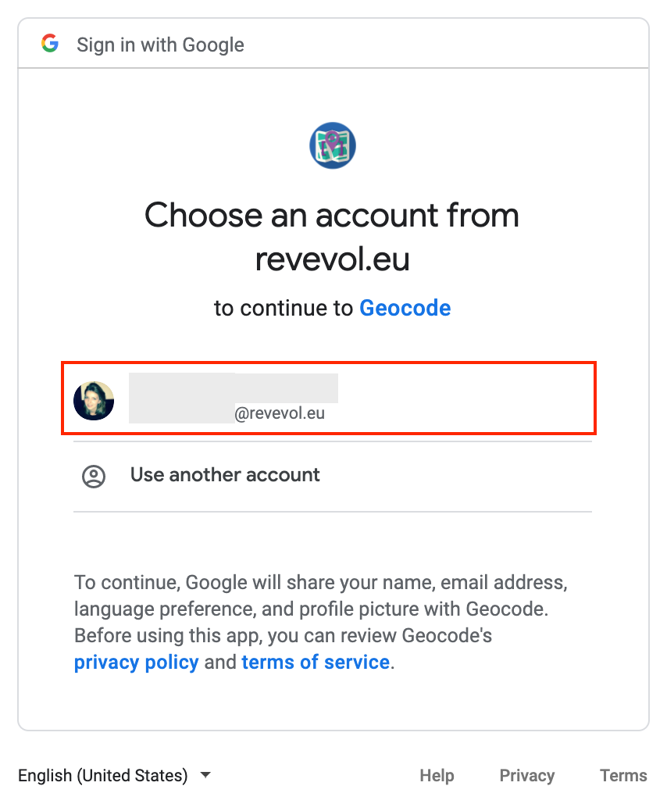Open the privacy policy link

(x=136, y=662)
